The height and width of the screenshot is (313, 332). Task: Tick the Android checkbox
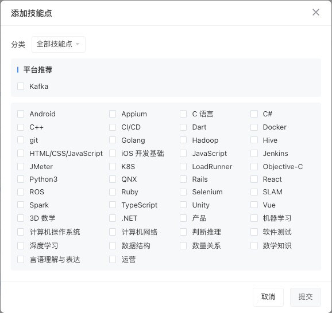coord(21,114)
